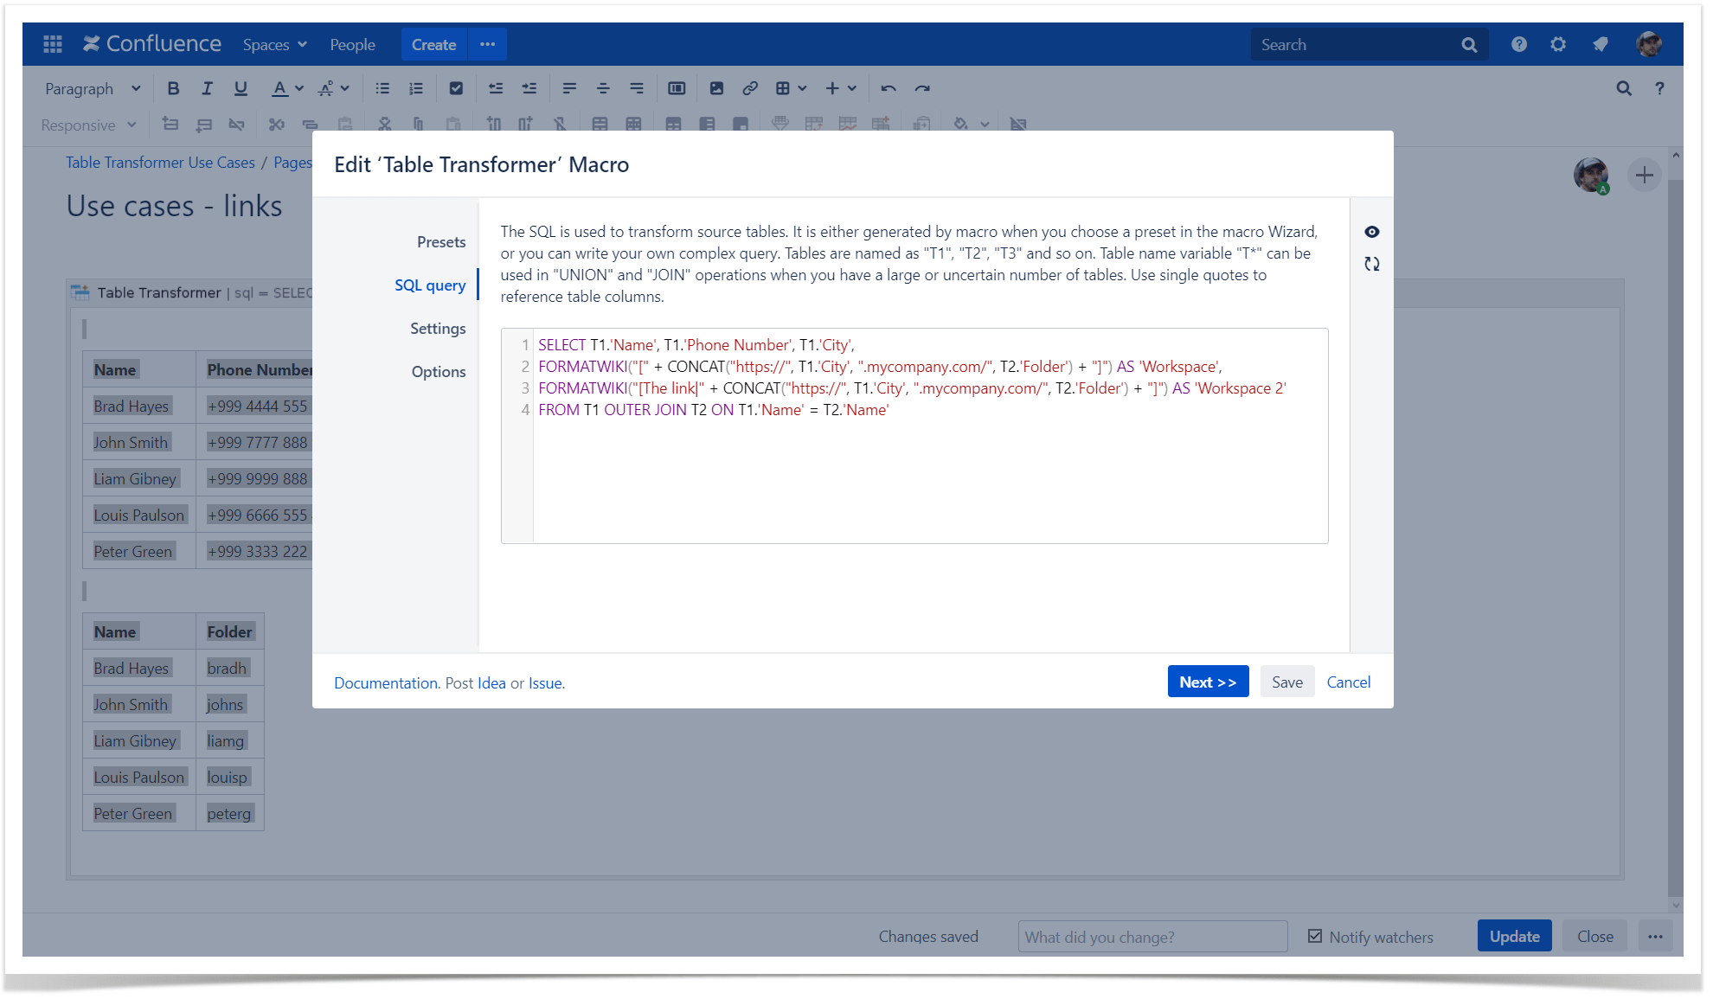Toggle italic formatting
Viewport: 1713px width, 999px height.
click(x=207, y=88)
